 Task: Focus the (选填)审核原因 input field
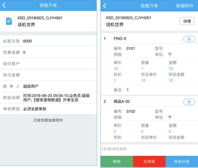(149, 149)
